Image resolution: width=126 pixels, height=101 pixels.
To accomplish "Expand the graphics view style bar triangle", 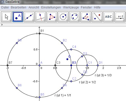I will coord(2,25).
